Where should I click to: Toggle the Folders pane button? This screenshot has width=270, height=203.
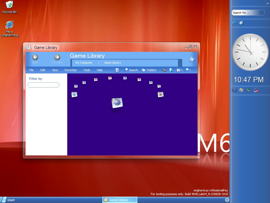pyautogui.click(x=149, y=70)
